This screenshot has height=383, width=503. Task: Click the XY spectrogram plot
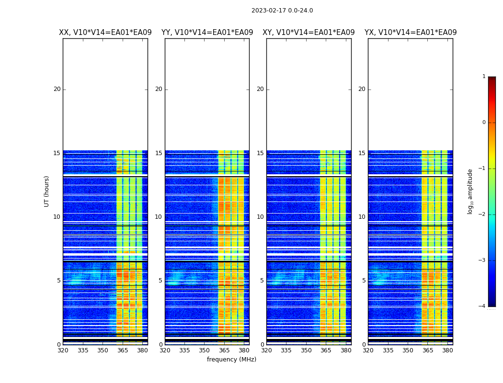click(309, 191)
